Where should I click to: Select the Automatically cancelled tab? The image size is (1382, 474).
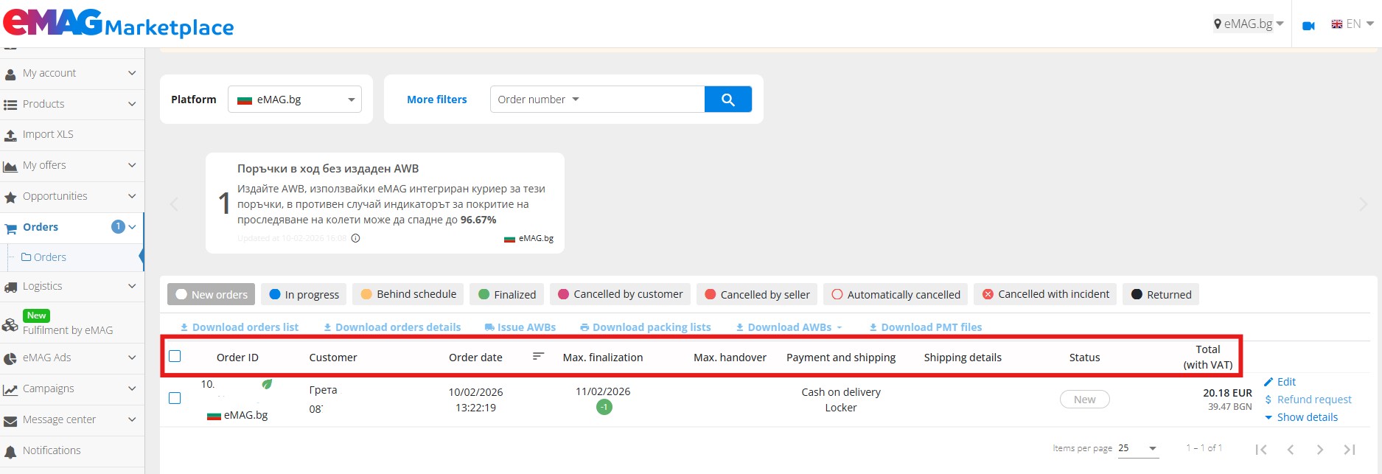(896, 294)
